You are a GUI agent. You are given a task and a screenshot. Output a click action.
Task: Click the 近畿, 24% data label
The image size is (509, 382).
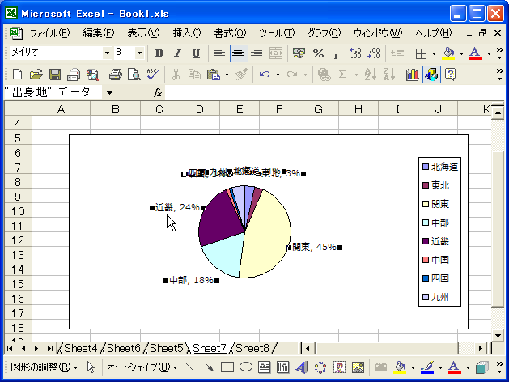click(177, 207)
